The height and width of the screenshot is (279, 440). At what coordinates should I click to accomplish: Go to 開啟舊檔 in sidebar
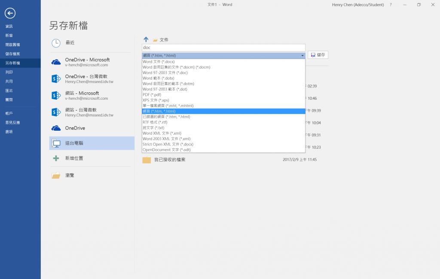point(20,45)
